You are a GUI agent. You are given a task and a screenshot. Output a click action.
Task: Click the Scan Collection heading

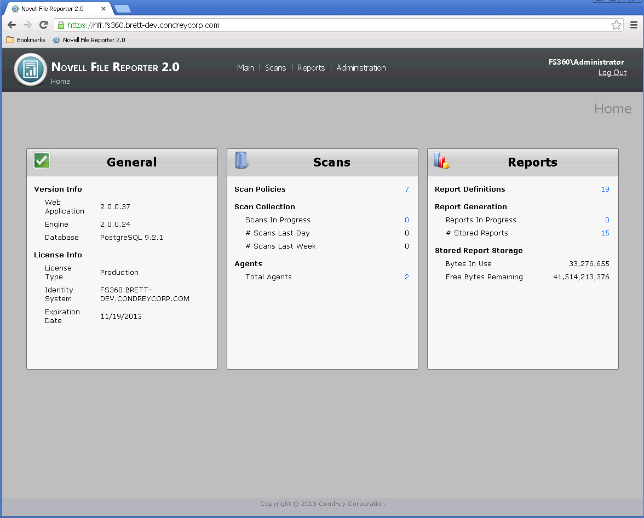(x=264, y=207)
